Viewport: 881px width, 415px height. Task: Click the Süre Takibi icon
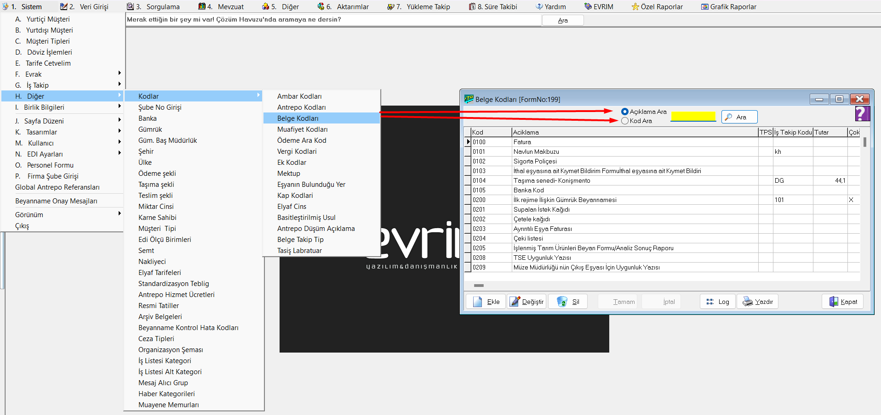pos(472,6)
